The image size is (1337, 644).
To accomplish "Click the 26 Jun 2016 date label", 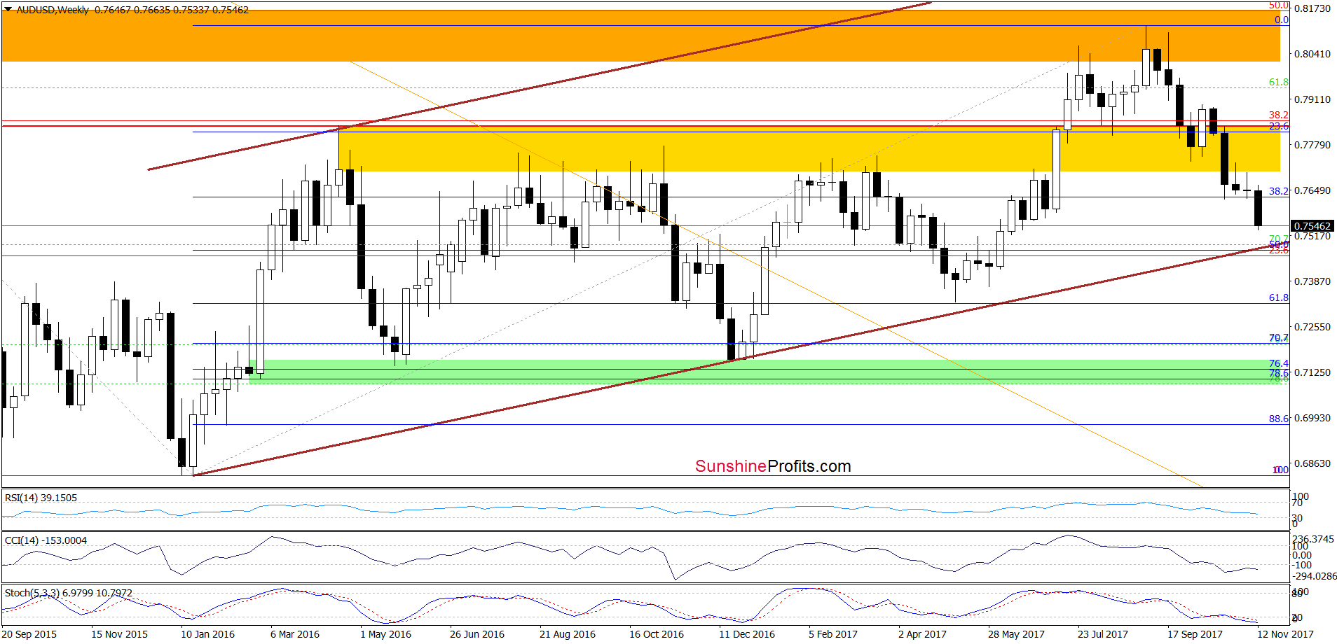I will 477,634.
